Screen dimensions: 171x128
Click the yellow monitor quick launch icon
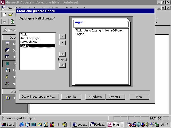(x=65, y=125)
